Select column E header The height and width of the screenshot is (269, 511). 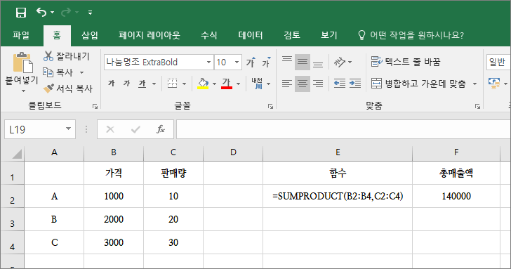tap(338, 152)
